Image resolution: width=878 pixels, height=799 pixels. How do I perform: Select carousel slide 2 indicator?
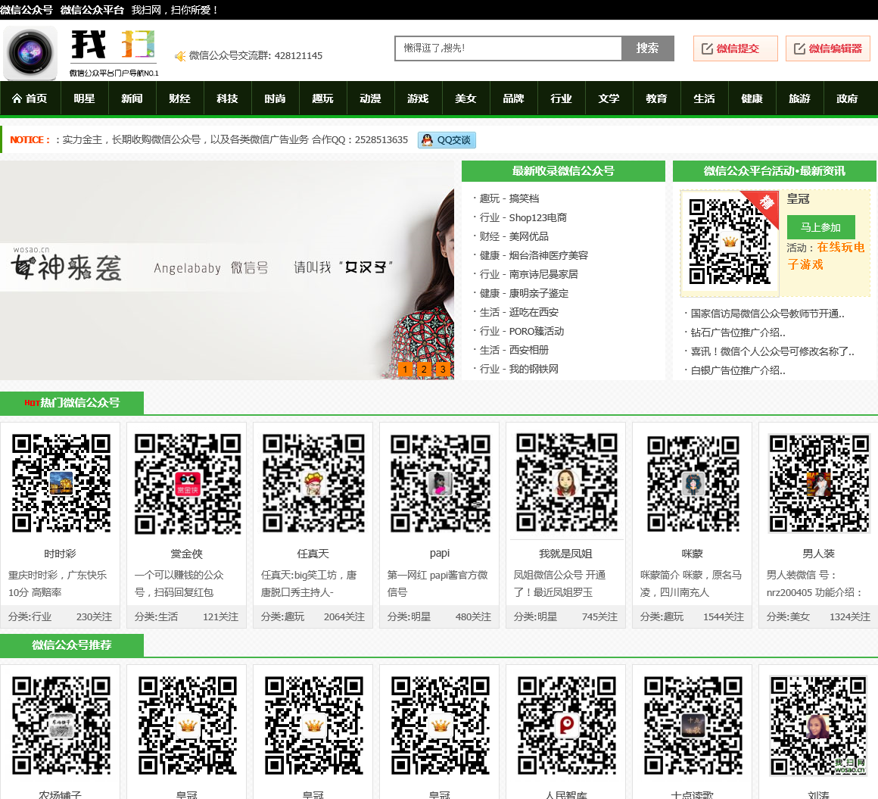pos(424,369)
